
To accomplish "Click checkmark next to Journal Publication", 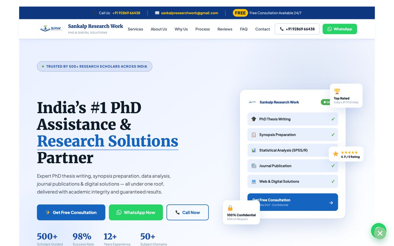I will click(x=333, y=166).
